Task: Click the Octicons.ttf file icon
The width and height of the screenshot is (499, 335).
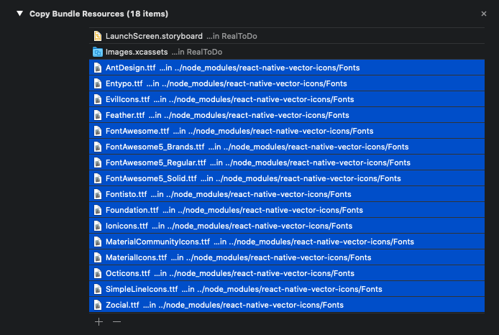Action: click(x=98, y=274)
